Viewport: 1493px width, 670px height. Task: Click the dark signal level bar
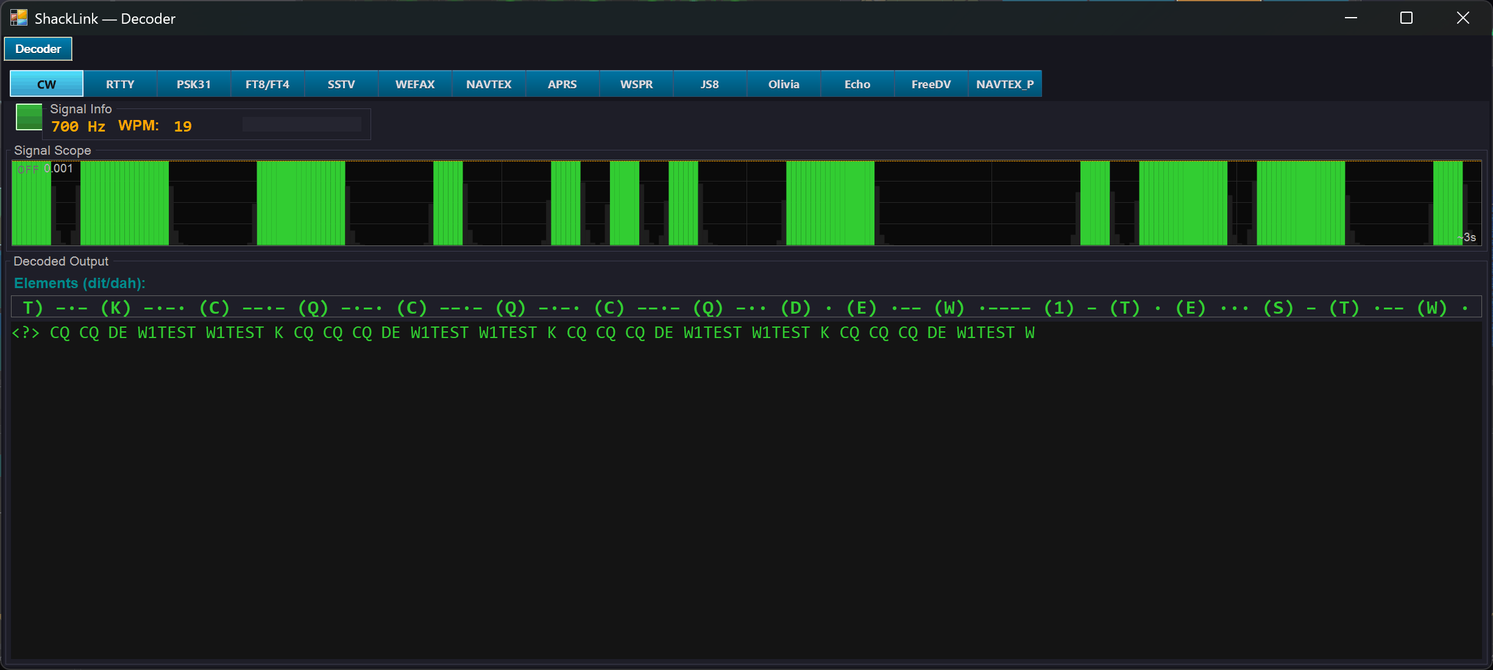(x=302, y=124)
